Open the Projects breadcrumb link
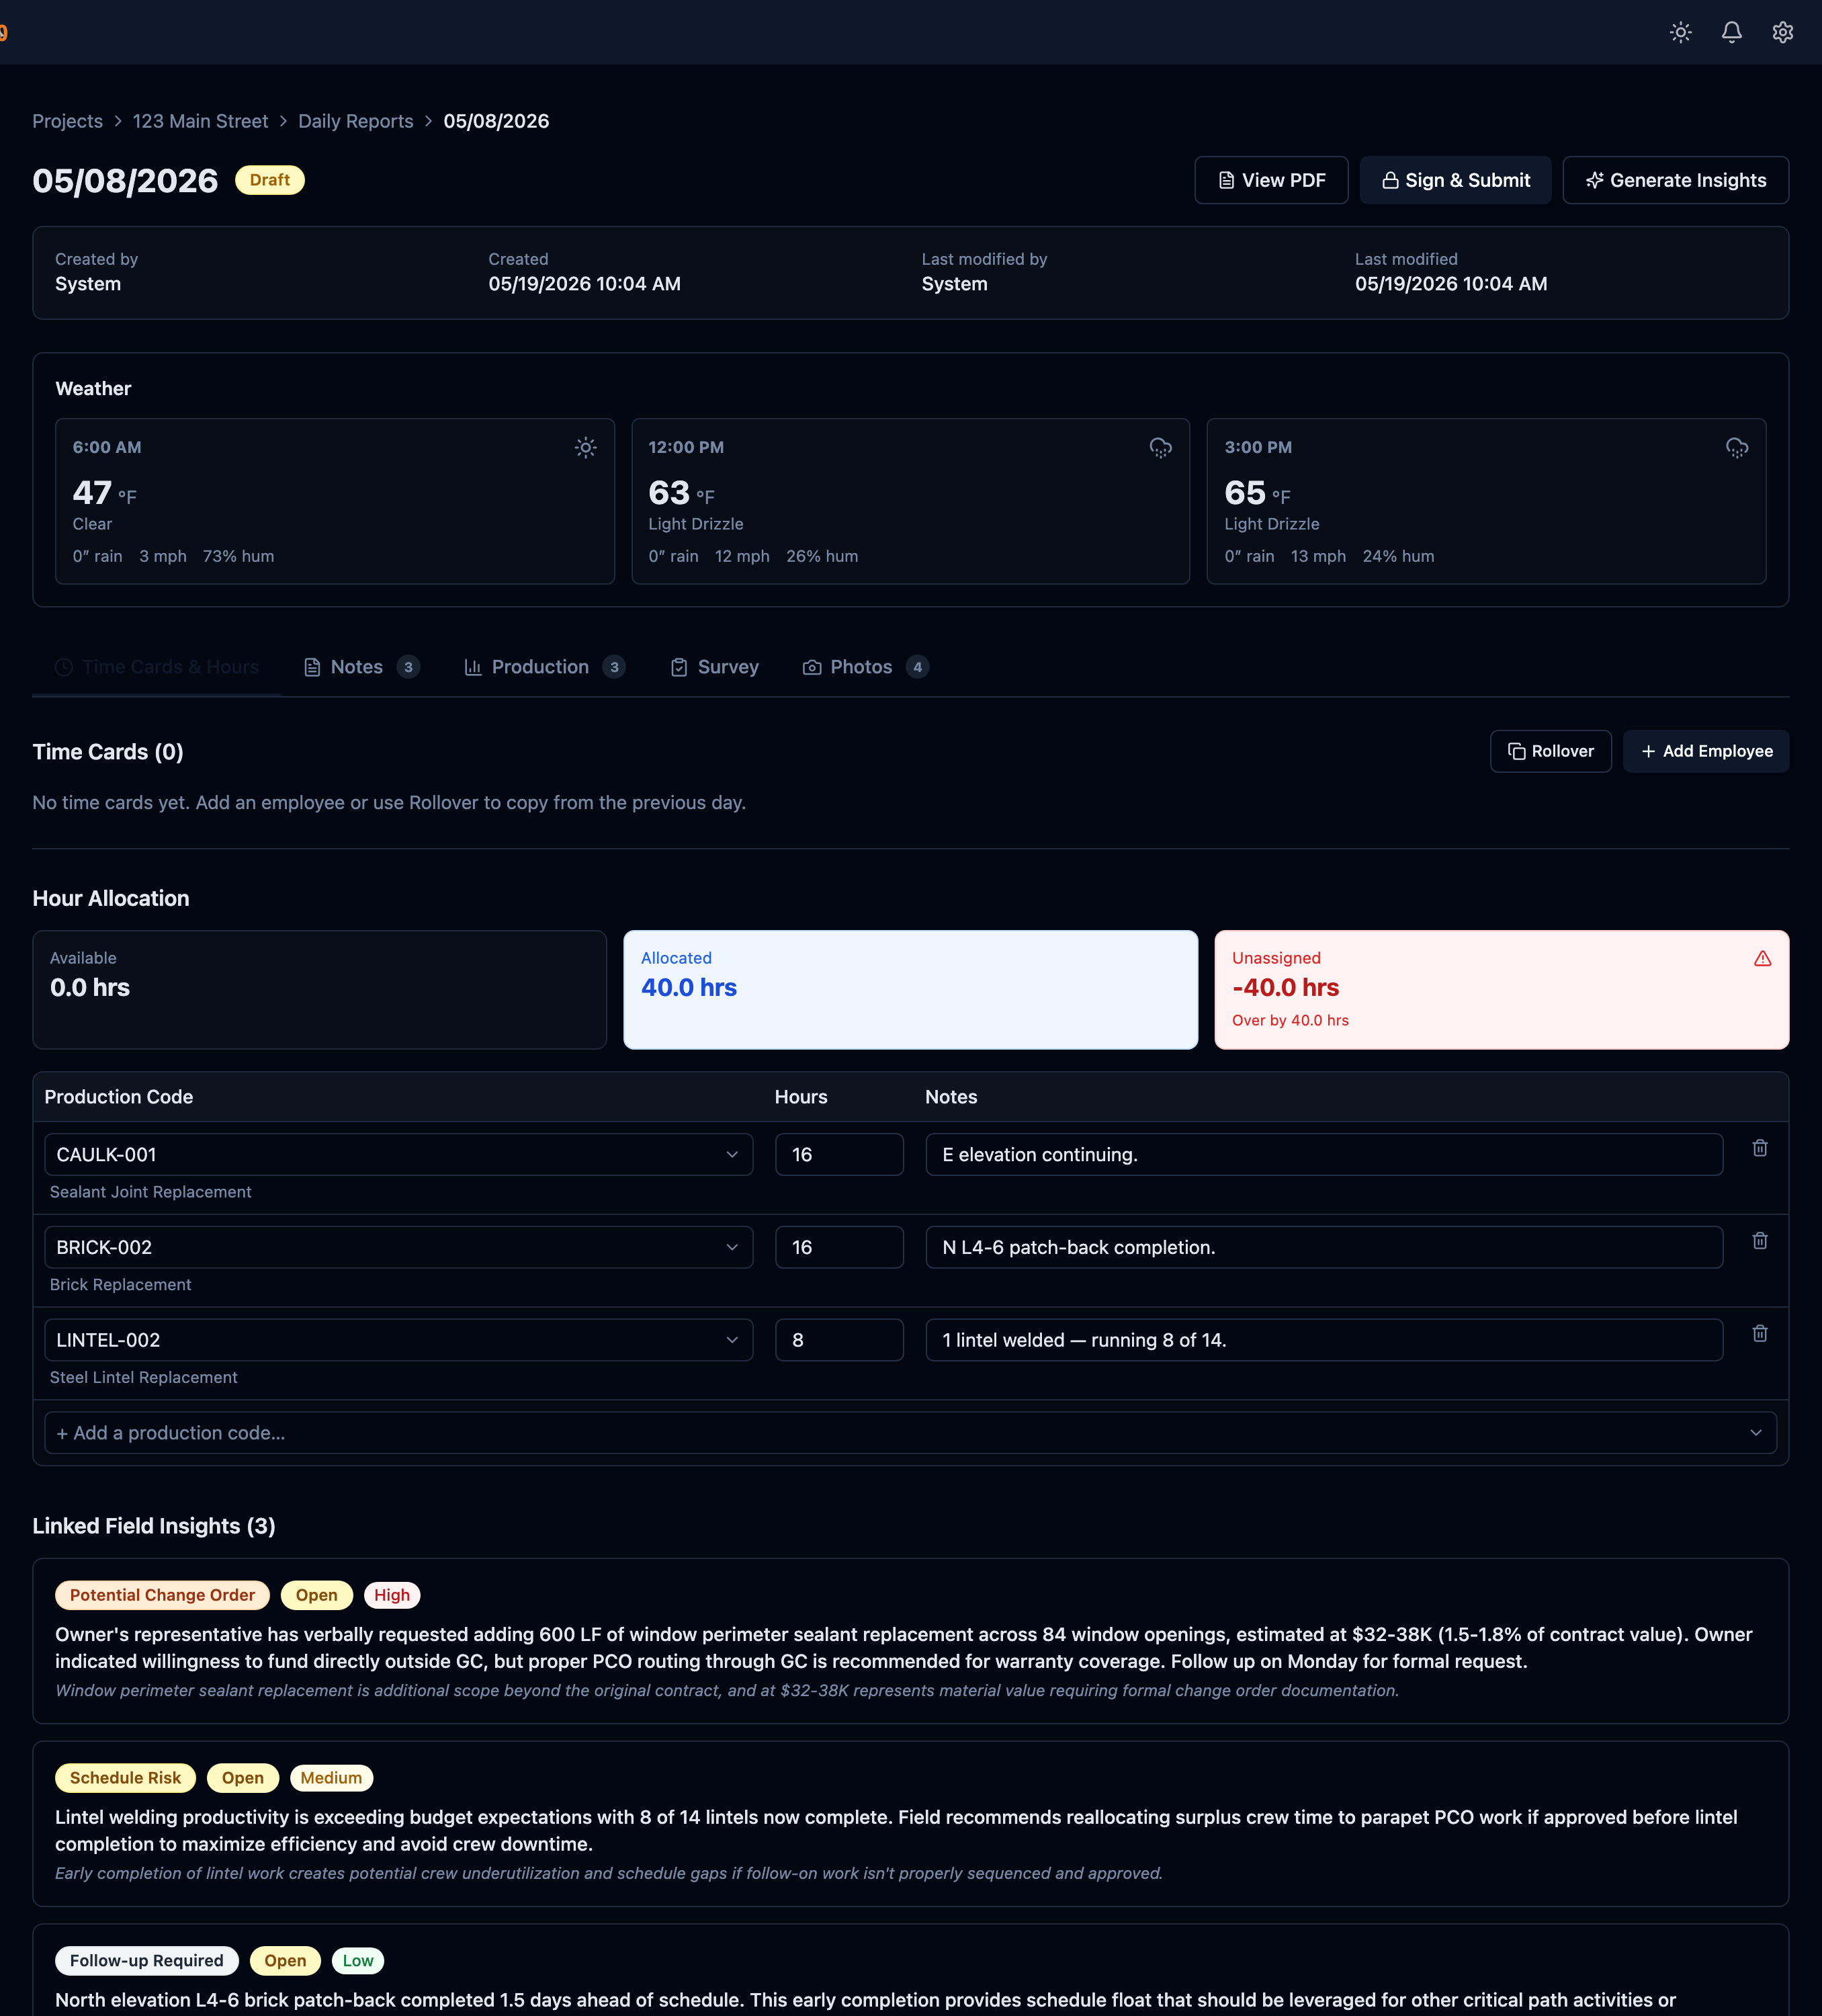The image size is (1822, 2016). pyautogui.click(x=67, y=121)
